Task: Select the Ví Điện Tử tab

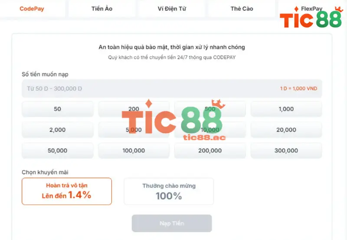Action: (x=172, y=9)
